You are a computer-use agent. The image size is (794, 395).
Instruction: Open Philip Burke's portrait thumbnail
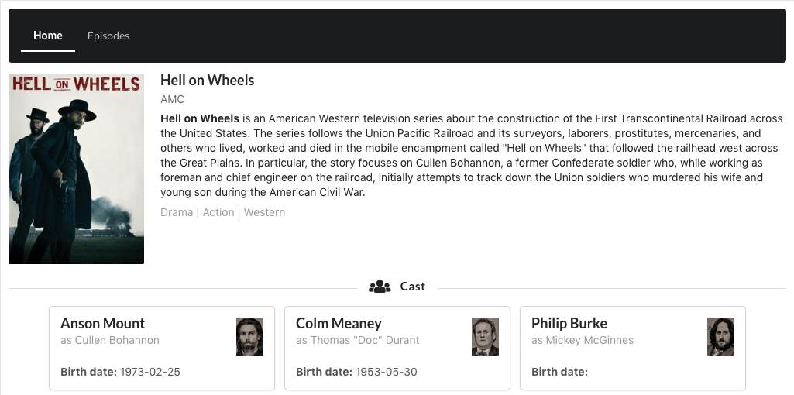click(x=720, y=336)
